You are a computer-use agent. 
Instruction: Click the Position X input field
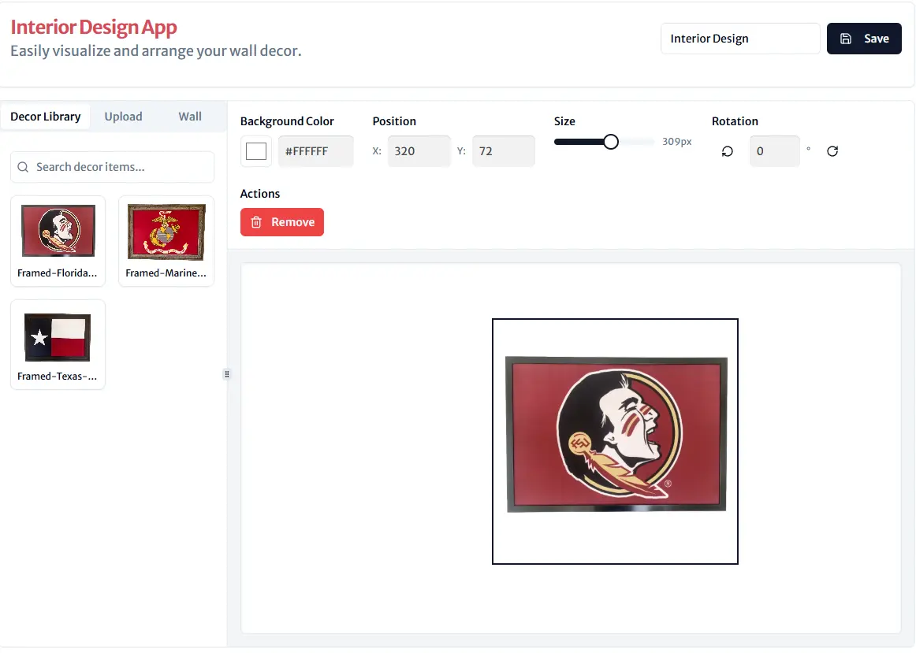click(419, 151)
